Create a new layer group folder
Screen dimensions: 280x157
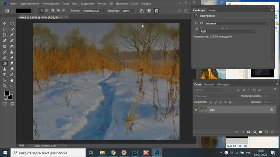tap(260, 132)
